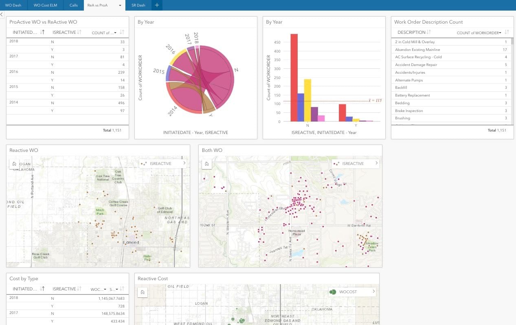Sort the ISREACTIVE column in ProActive WO table
Viewport: 516px width, 325px height.
(79, 32)
